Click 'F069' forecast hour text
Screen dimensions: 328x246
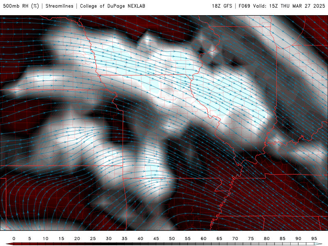pos(244,6)
